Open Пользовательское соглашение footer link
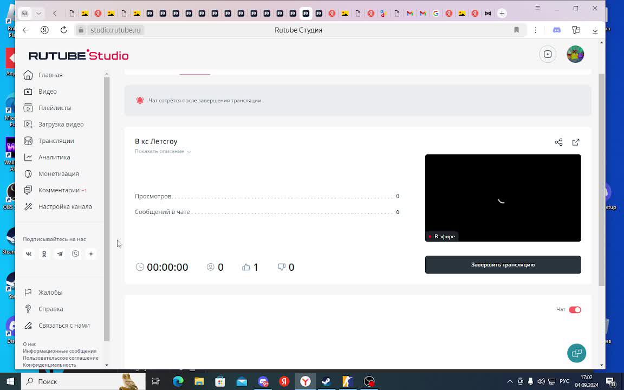Viewport: 624px width, 390px height. (x=61, y=357)
